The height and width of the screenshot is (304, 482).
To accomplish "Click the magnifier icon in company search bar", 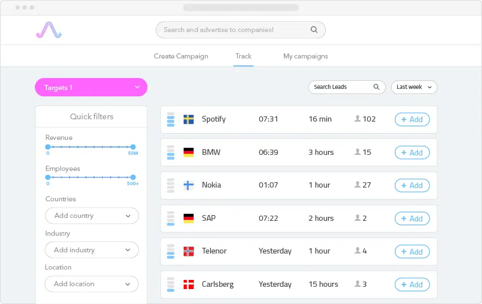I will pyautogui.click(x=314, y=30).
